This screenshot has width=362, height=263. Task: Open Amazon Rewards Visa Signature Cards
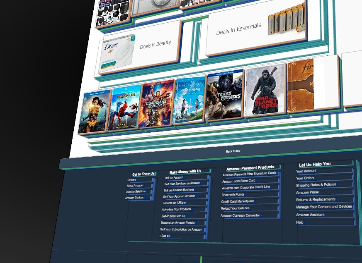(x=249, y=174)
